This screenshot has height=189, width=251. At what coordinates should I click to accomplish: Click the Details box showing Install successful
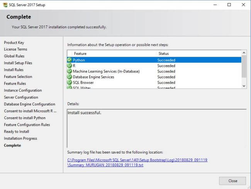tap(156, 128)
